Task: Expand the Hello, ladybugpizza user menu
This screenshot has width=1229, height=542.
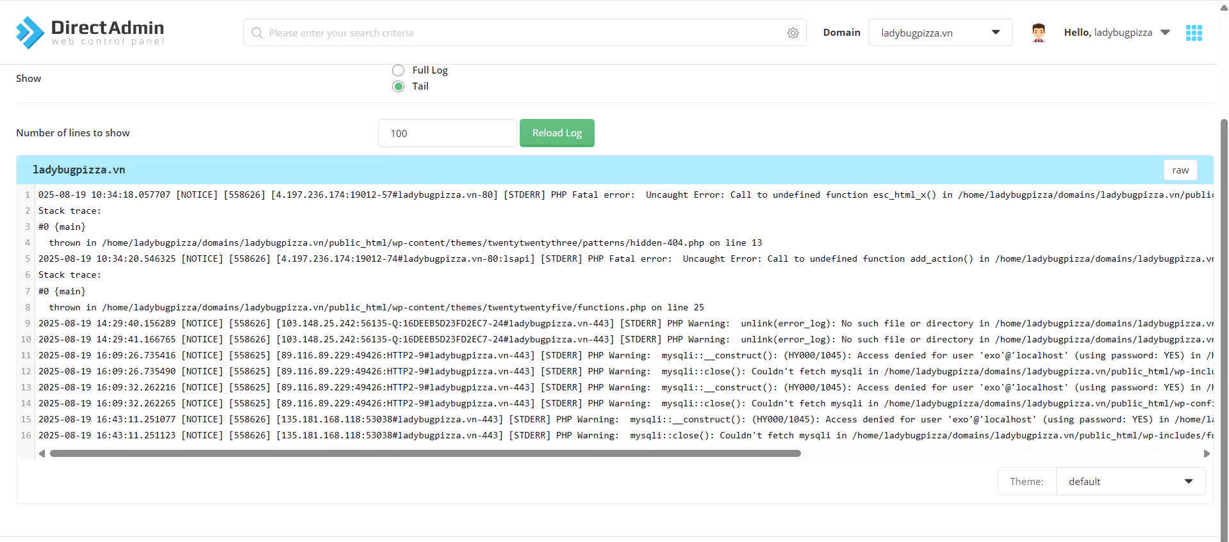Action: coord(1117,33)
